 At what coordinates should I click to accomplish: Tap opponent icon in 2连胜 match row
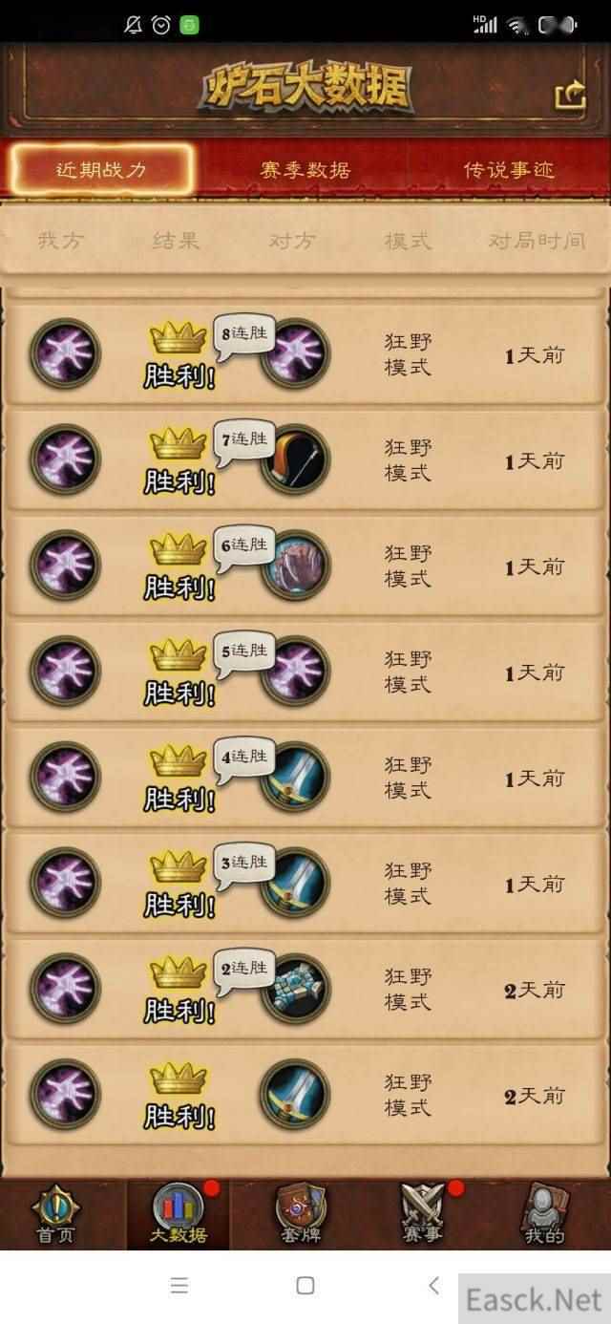[x=295, y=990]
